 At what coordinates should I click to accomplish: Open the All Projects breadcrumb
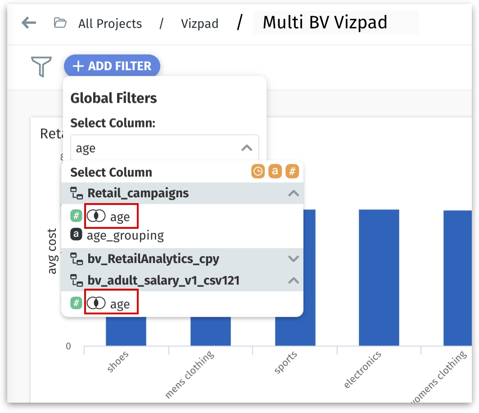110,23
